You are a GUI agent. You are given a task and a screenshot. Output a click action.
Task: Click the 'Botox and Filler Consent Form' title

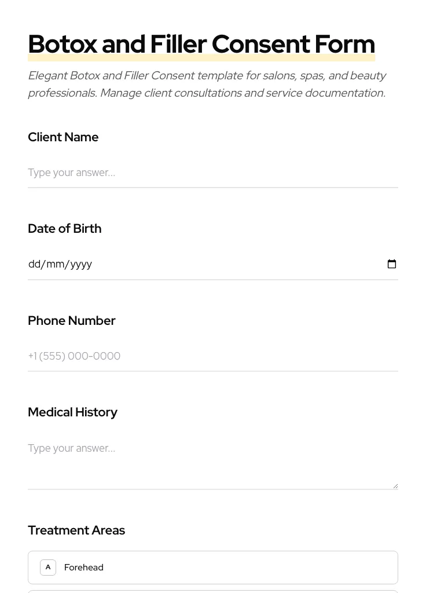click(x=201, y=44)
